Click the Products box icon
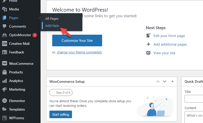The image size is (203, 123). tap(5, 72)
